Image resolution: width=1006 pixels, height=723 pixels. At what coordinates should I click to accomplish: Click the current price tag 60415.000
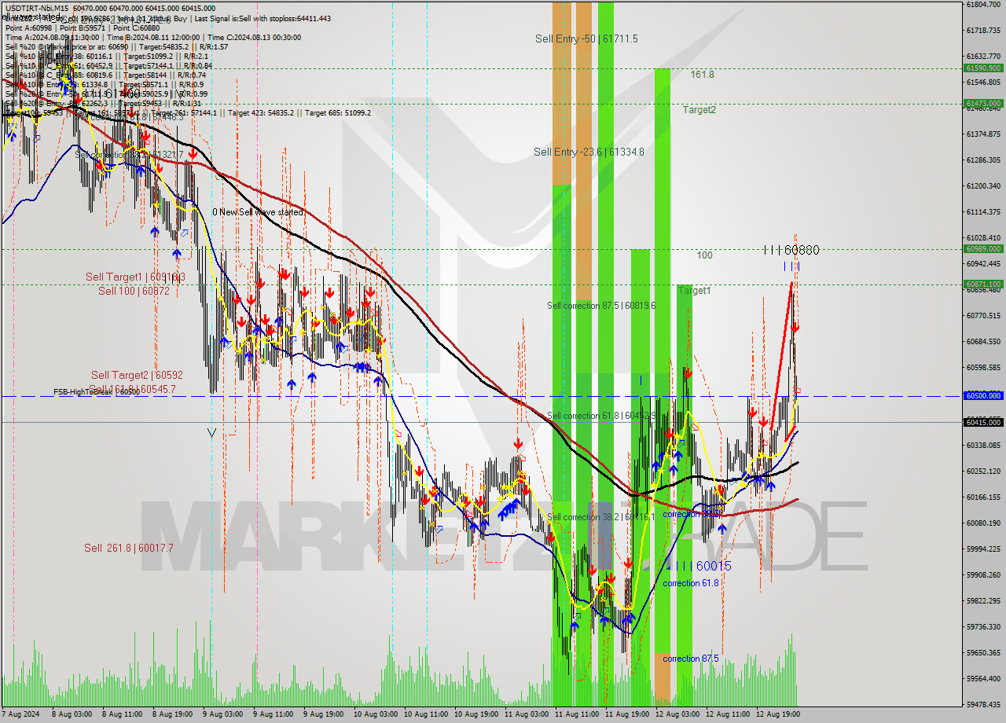(x=983, y=422)
